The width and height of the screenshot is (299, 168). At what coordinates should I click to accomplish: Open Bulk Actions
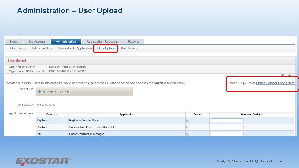tap(130, 49)
